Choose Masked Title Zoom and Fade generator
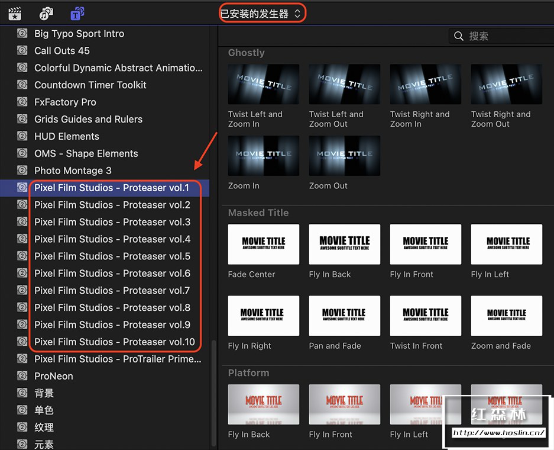Viewport: 554px width, 450px height. click(x=507, y=316)
